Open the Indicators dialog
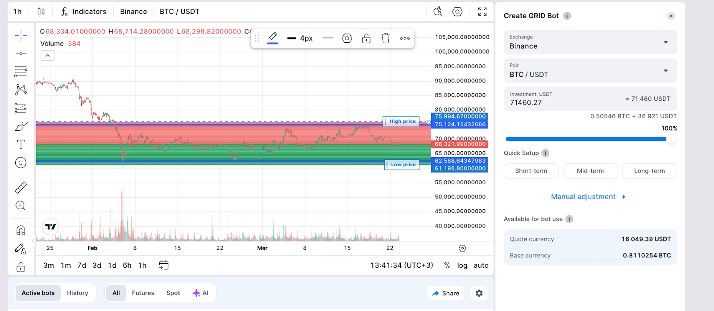This screenshot has height=311, width=714. [83, 12]
